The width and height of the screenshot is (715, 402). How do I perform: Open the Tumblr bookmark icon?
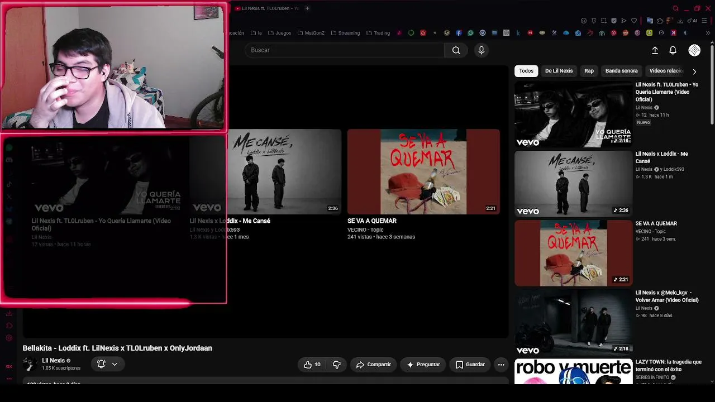pyautogui.click(x=685, y=33)
